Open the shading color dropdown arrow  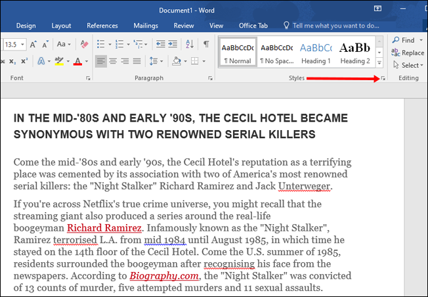185,62
